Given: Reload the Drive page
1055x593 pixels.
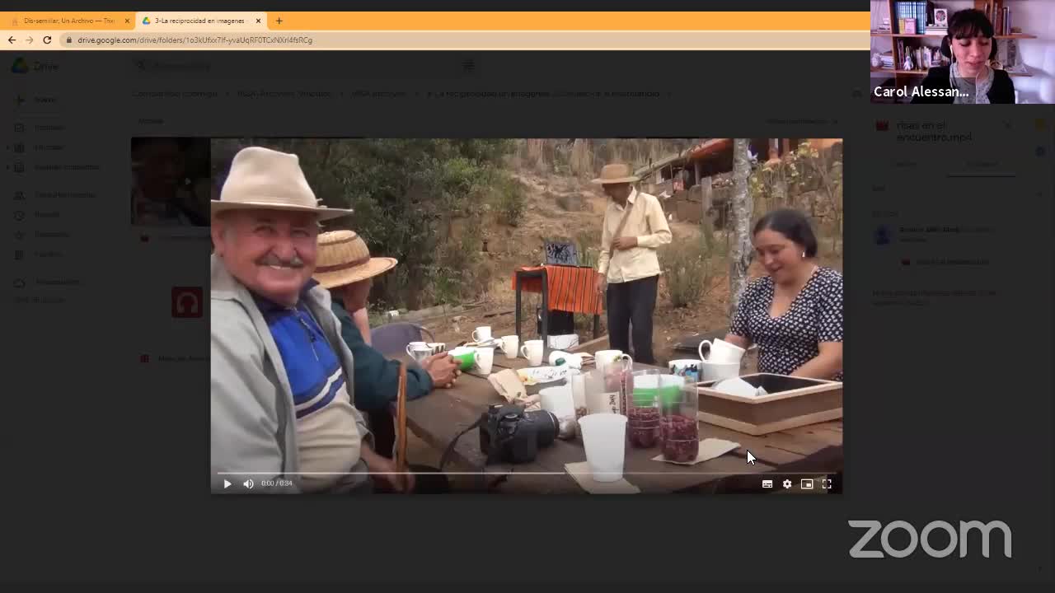Looking at the screenshot, I should click(47, 40).
